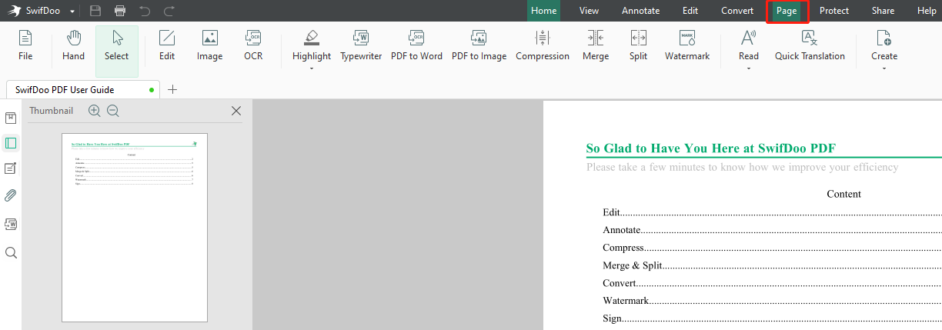
Task: Switch to the Share tab
Action: pyautogui.click(x=883, y=11)
